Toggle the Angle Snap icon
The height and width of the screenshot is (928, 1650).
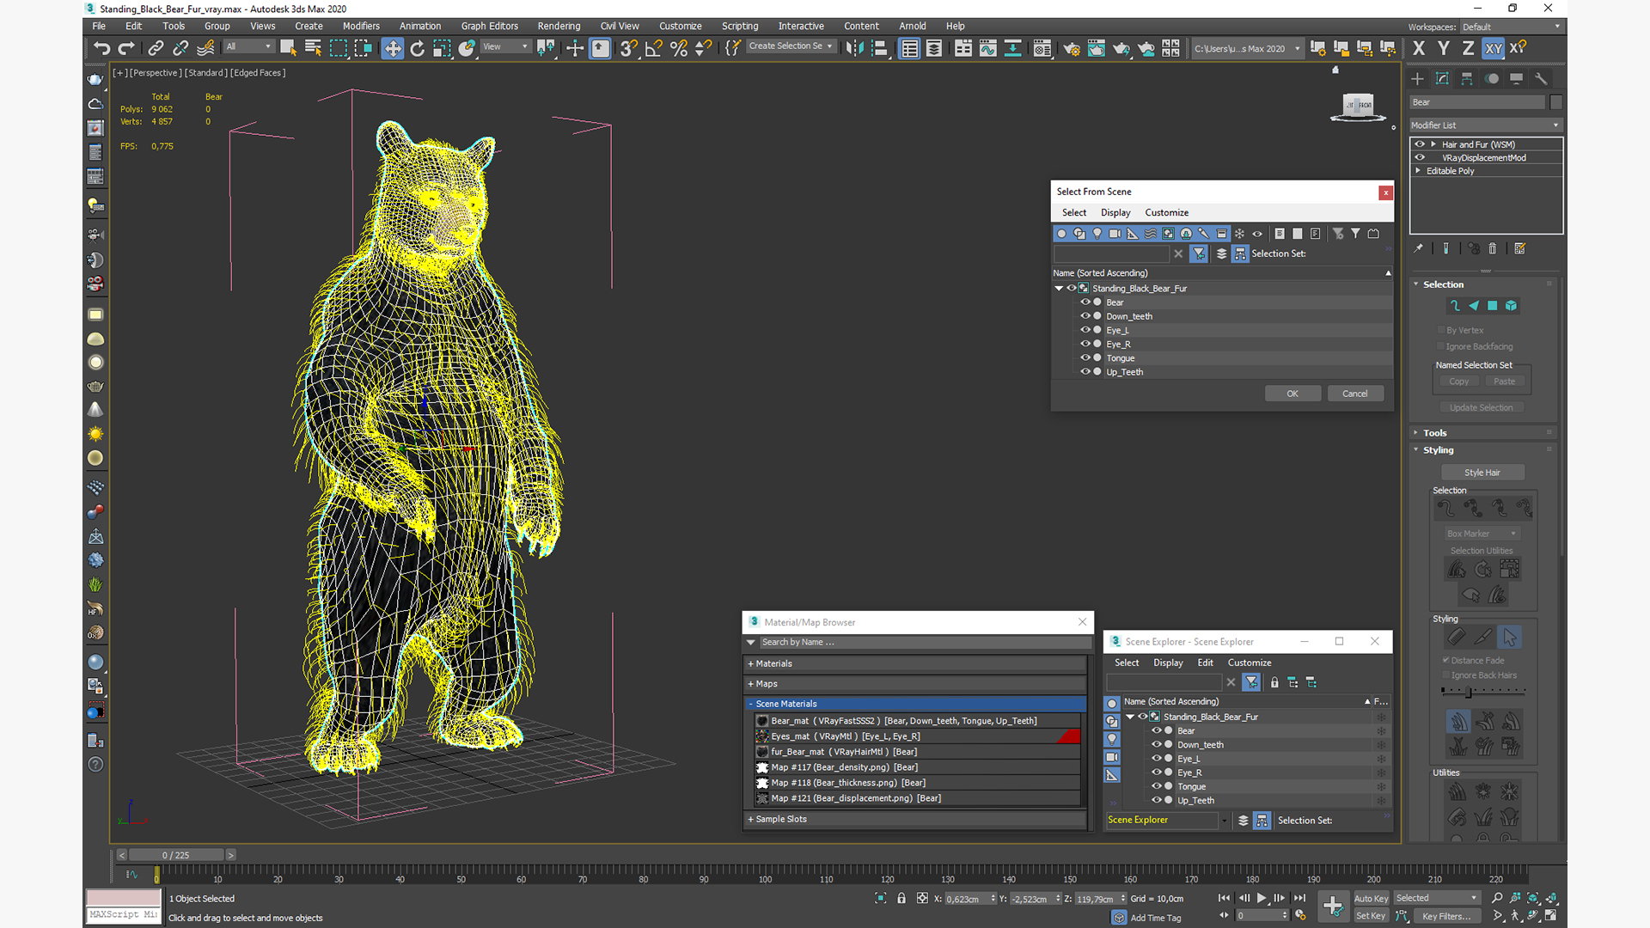[653, 48]
